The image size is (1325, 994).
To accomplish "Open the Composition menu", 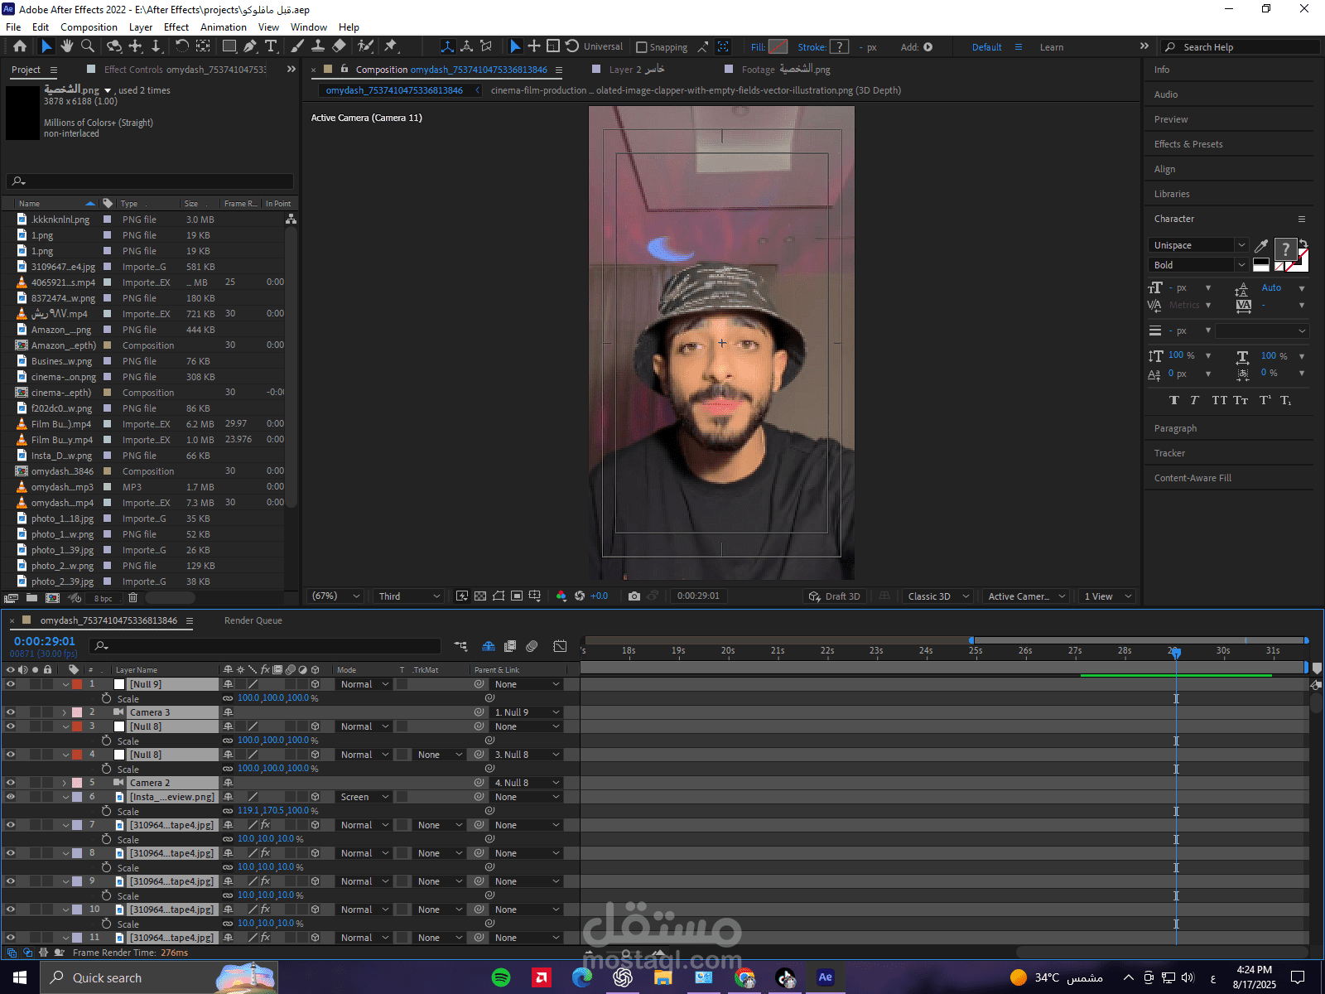I will 89,27.
